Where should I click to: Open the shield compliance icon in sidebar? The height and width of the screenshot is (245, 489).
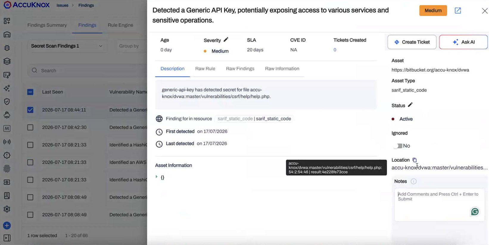tap(7, 102)
